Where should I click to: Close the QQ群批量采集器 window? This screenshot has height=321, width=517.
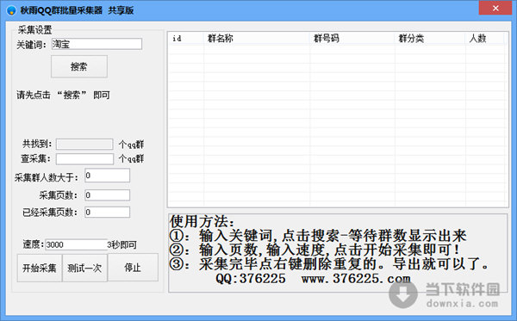[x=495, y=9]
